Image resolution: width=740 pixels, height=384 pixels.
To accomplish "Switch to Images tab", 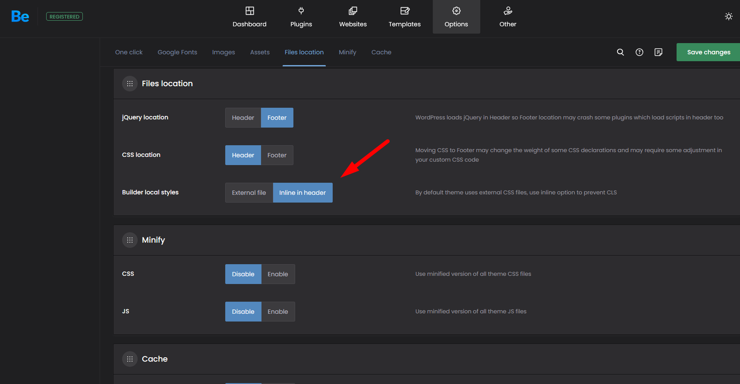I will pyautogui.click(x=224, y=52).
